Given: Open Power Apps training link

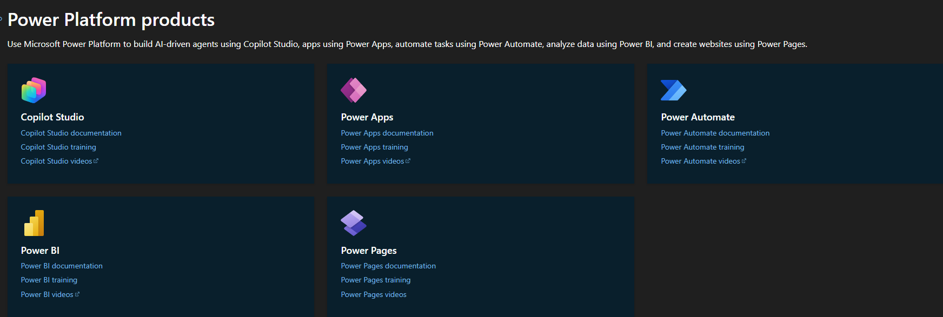Looking at the screenshot, I should pyautogui.click(x=374, y=147).
